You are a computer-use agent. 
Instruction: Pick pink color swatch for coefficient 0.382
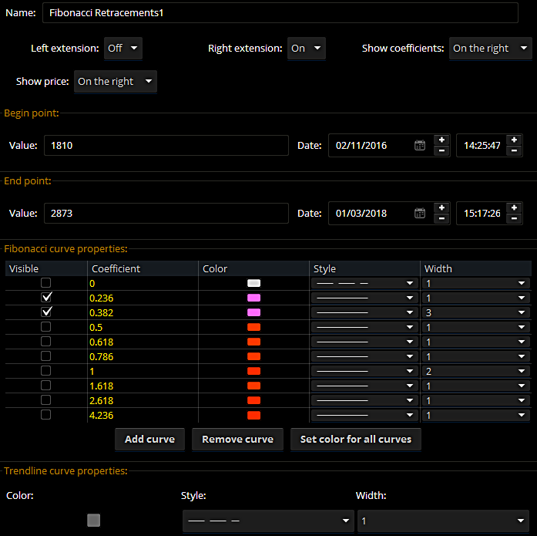253,312
